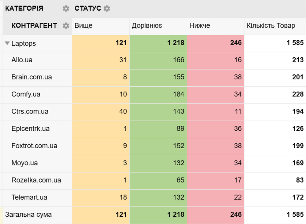Click the Дорівнює column header

[147, 26]
